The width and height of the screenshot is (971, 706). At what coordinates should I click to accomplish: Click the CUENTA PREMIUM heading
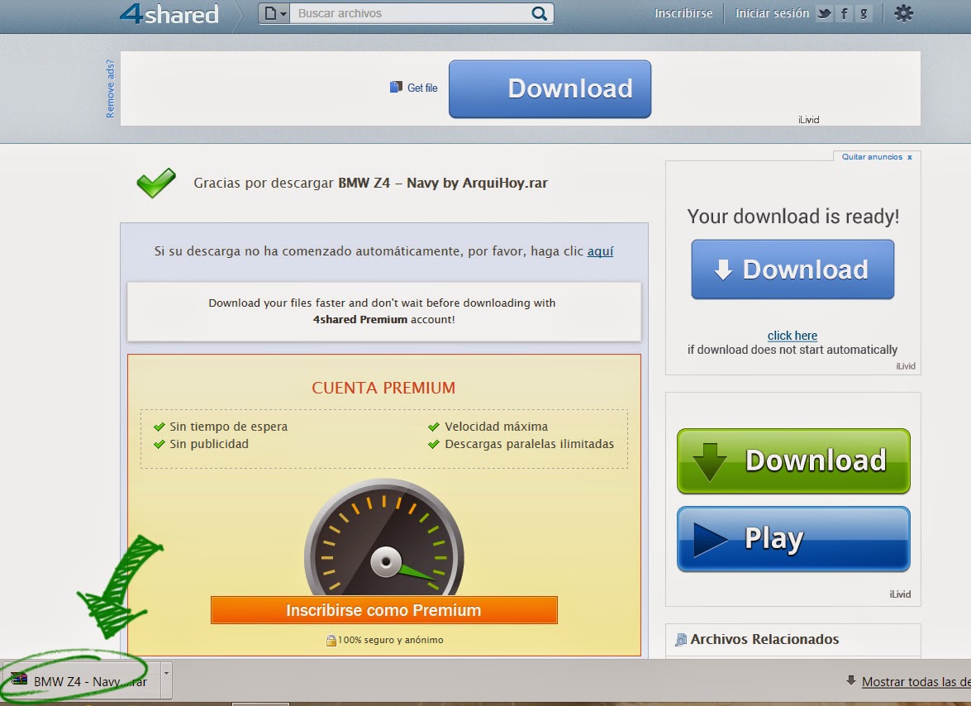[x=383, y=388]
